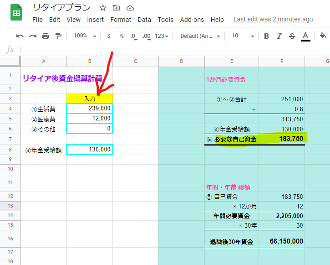
Task: Select cell with value 2,205,000
Action: 282,216
